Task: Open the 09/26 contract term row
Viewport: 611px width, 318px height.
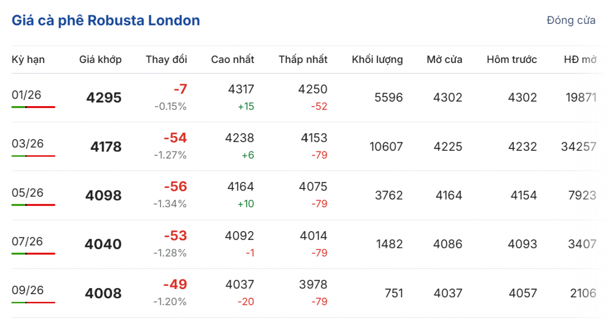Action: point(27,290)
